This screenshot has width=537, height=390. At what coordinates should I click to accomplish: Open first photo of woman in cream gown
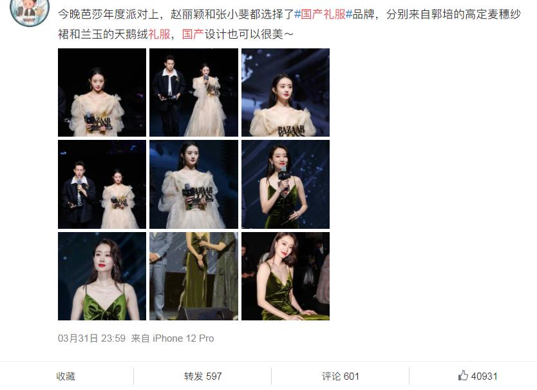tap(102, 93)
